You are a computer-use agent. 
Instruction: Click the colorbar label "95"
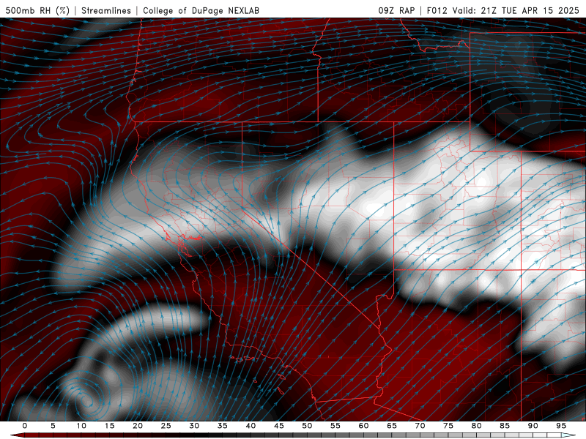click(561, 426)
